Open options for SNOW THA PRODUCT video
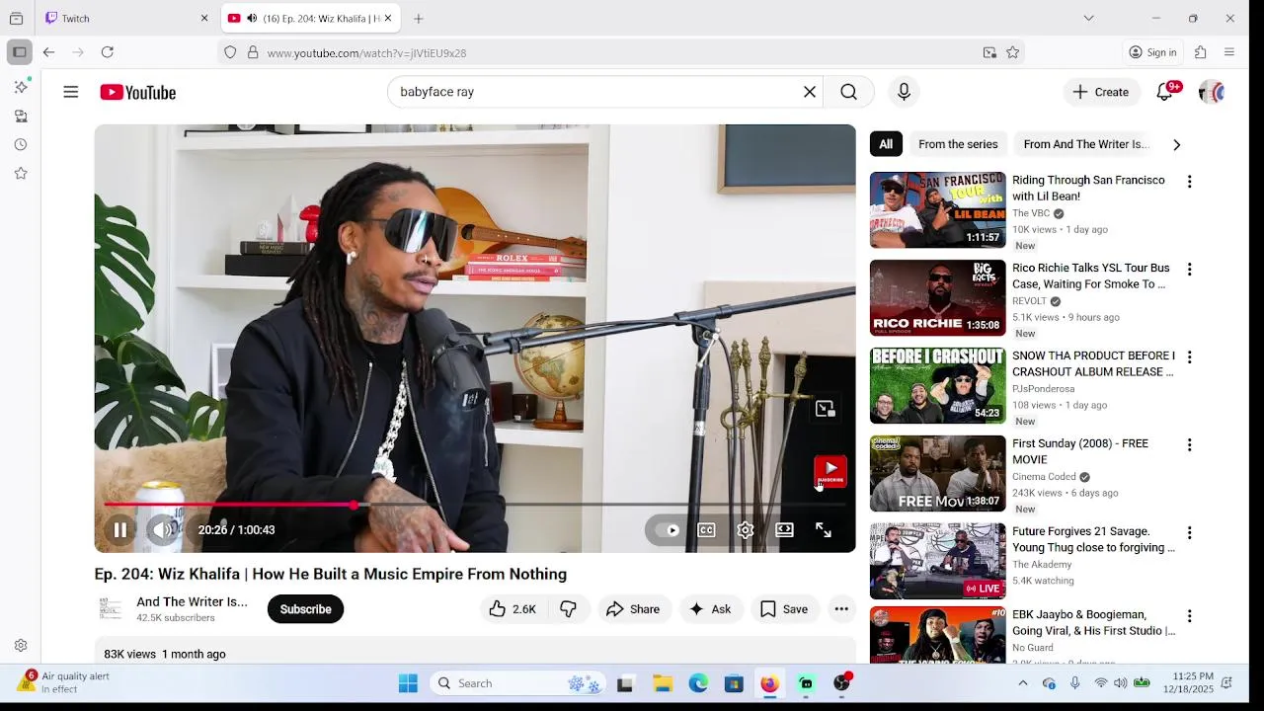Image resolution: width=1264 pixels, height=711 pixels. click(1189, 357)
